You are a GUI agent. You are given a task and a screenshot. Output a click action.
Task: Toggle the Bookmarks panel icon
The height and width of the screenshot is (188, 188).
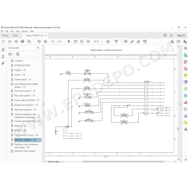[x=3, y=57]
